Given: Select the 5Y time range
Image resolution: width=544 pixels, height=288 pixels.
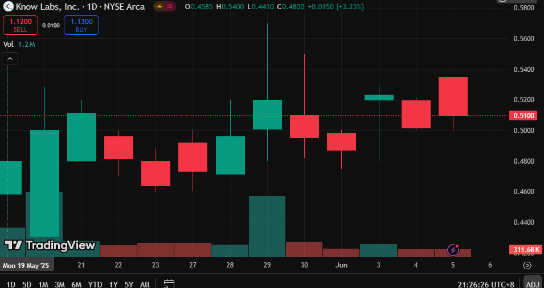Looking at the screenshot, I should pyautogui.click(x=129, y=285).
